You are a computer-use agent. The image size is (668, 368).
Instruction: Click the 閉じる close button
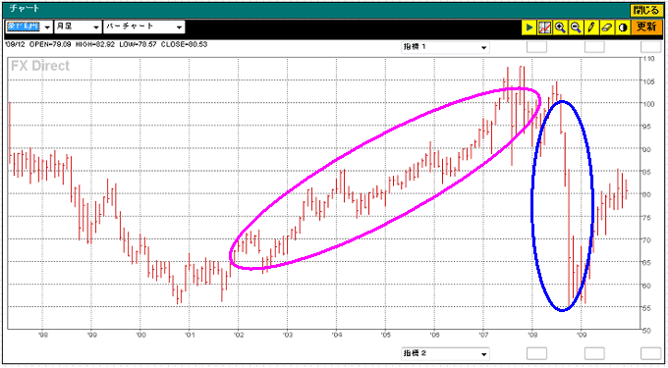646,10
